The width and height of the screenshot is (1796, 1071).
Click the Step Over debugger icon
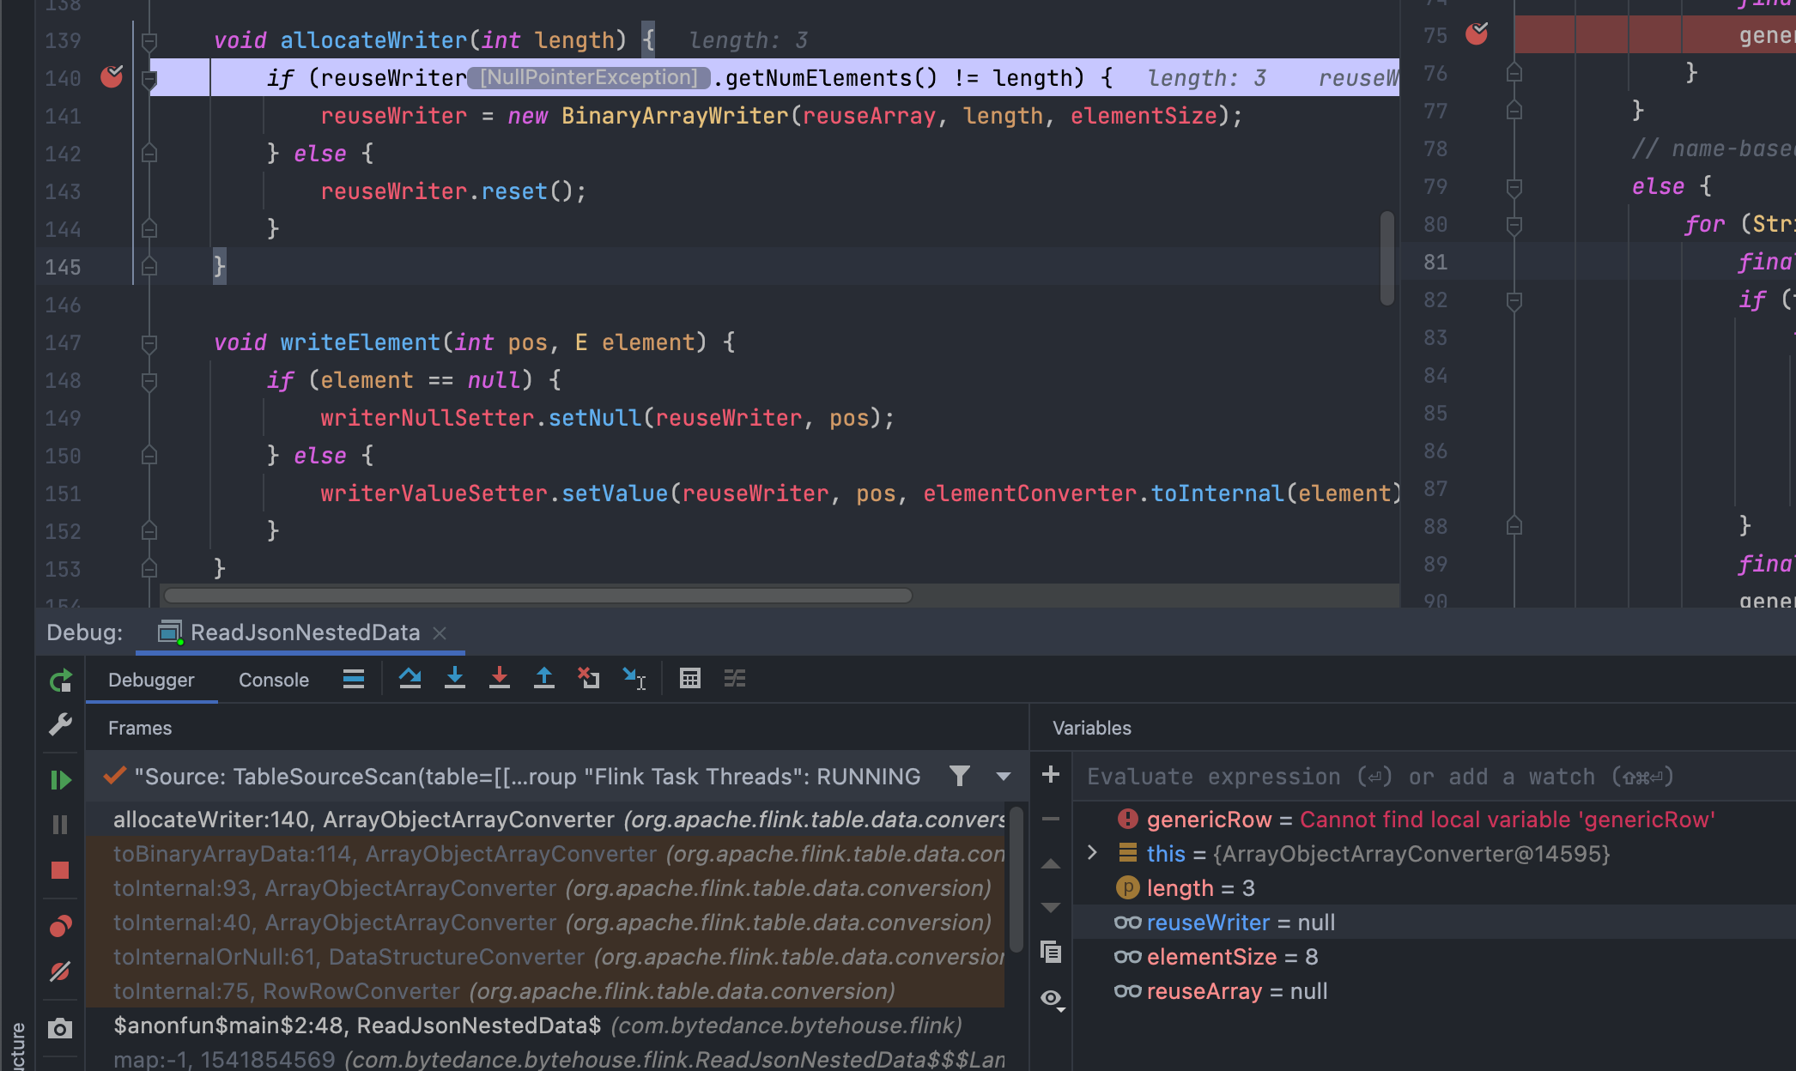[x=410, y=679]
